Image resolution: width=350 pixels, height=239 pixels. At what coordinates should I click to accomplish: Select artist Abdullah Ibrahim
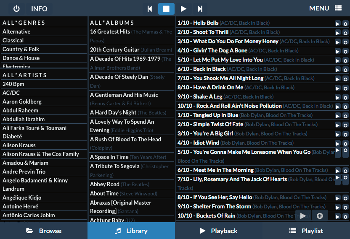click(44, 119)
